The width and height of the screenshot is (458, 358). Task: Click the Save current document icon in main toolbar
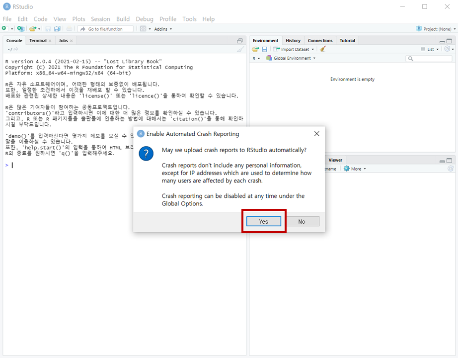pos(48,29)
